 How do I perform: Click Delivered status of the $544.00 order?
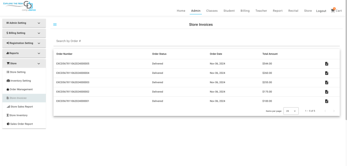point(158,64)
